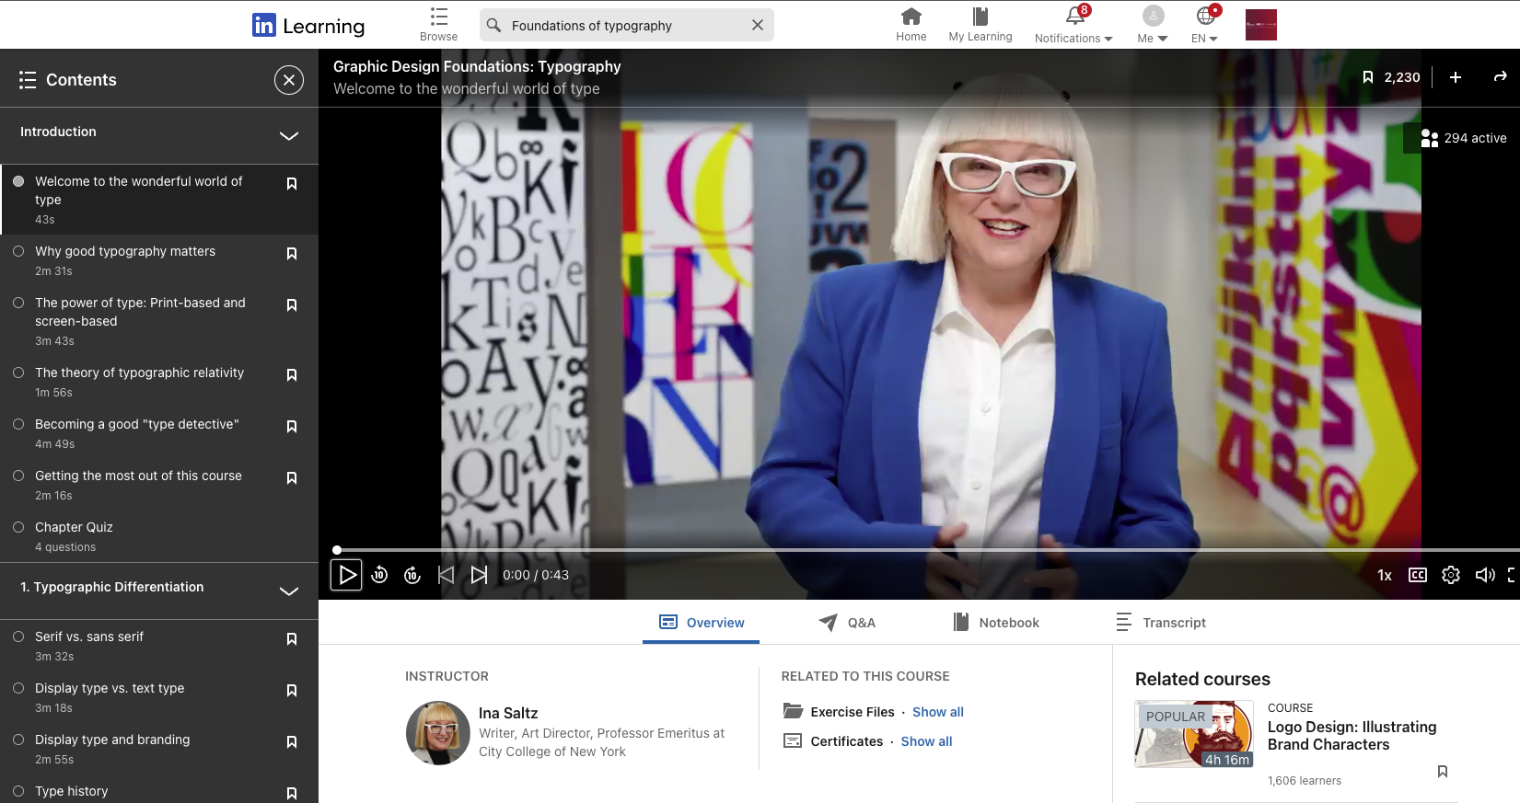Click the video progress bar
1520x803 pixels.
(x=921, y=550)
